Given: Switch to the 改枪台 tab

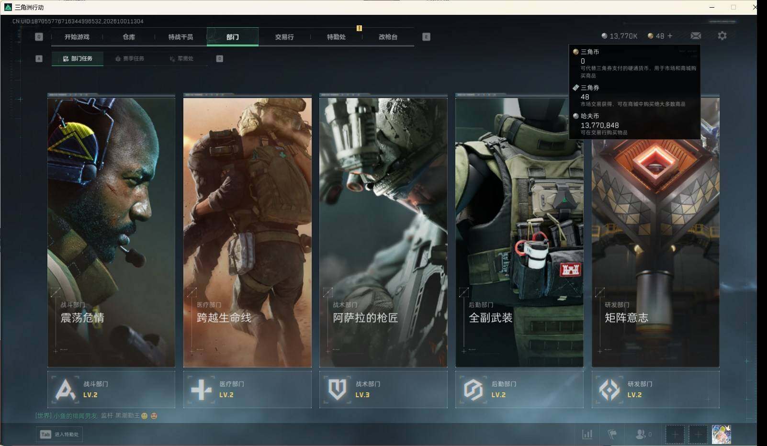Looking at the screenshot, I should 388,37.
